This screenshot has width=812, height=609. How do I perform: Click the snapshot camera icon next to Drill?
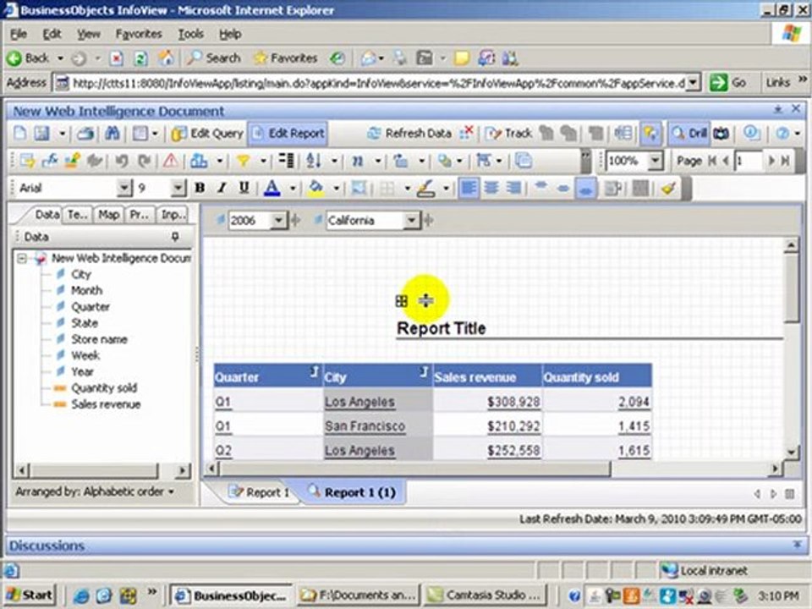pos(721,133)
